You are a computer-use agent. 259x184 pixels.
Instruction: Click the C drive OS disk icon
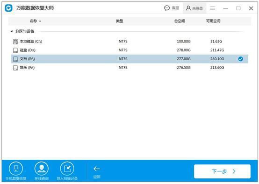coord(15,42)
